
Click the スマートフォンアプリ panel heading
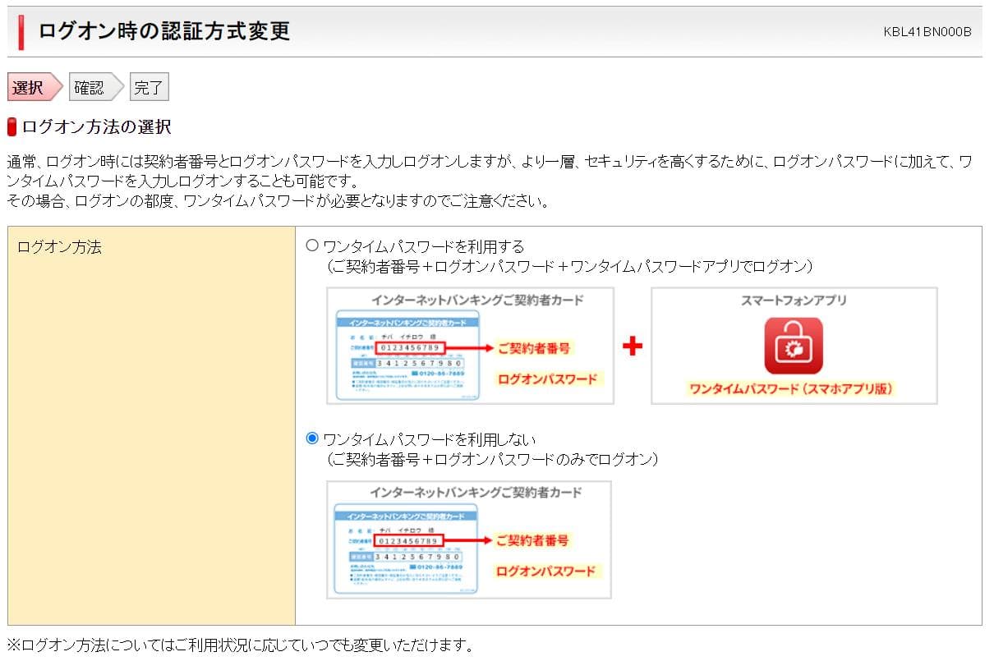794,301
